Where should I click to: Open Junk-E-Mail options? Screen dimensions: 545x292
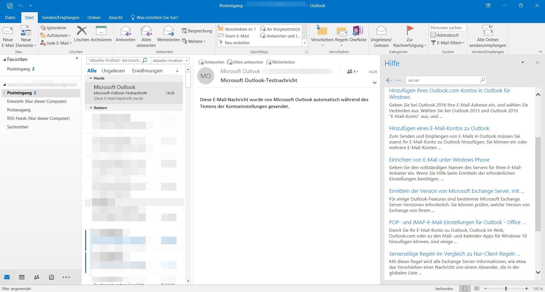[56, 43]
